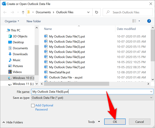155x128 pixels.
Task: Open the recent locations dropdown arrow
Action: click(x=18, y=12)
